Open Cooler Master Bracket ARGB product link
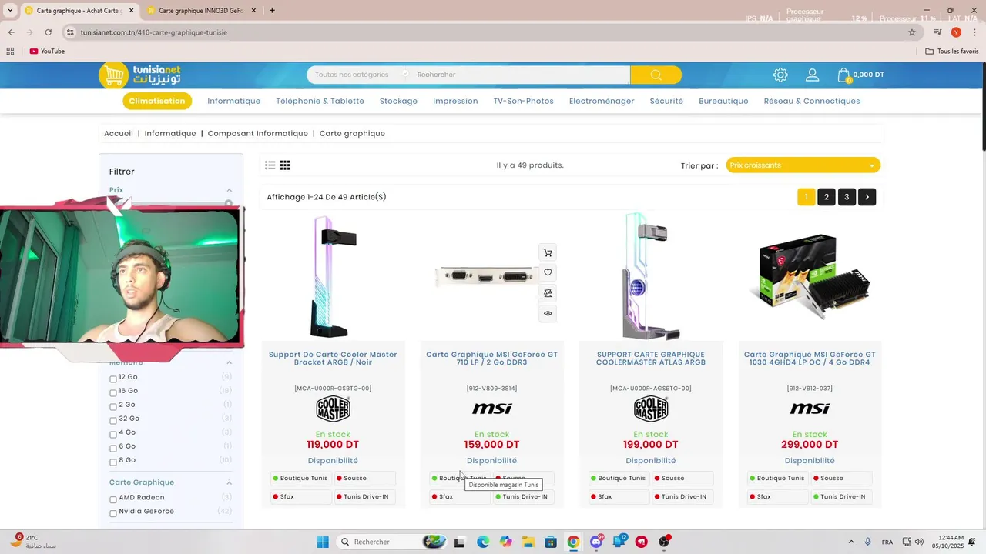The width and height of the screenshot is (986, 554). tap(333, 359)
